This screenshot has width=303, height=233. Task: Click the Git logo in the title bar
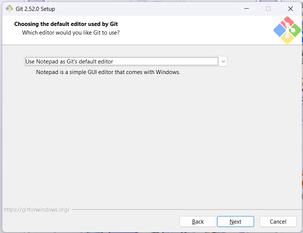[9, 9]
